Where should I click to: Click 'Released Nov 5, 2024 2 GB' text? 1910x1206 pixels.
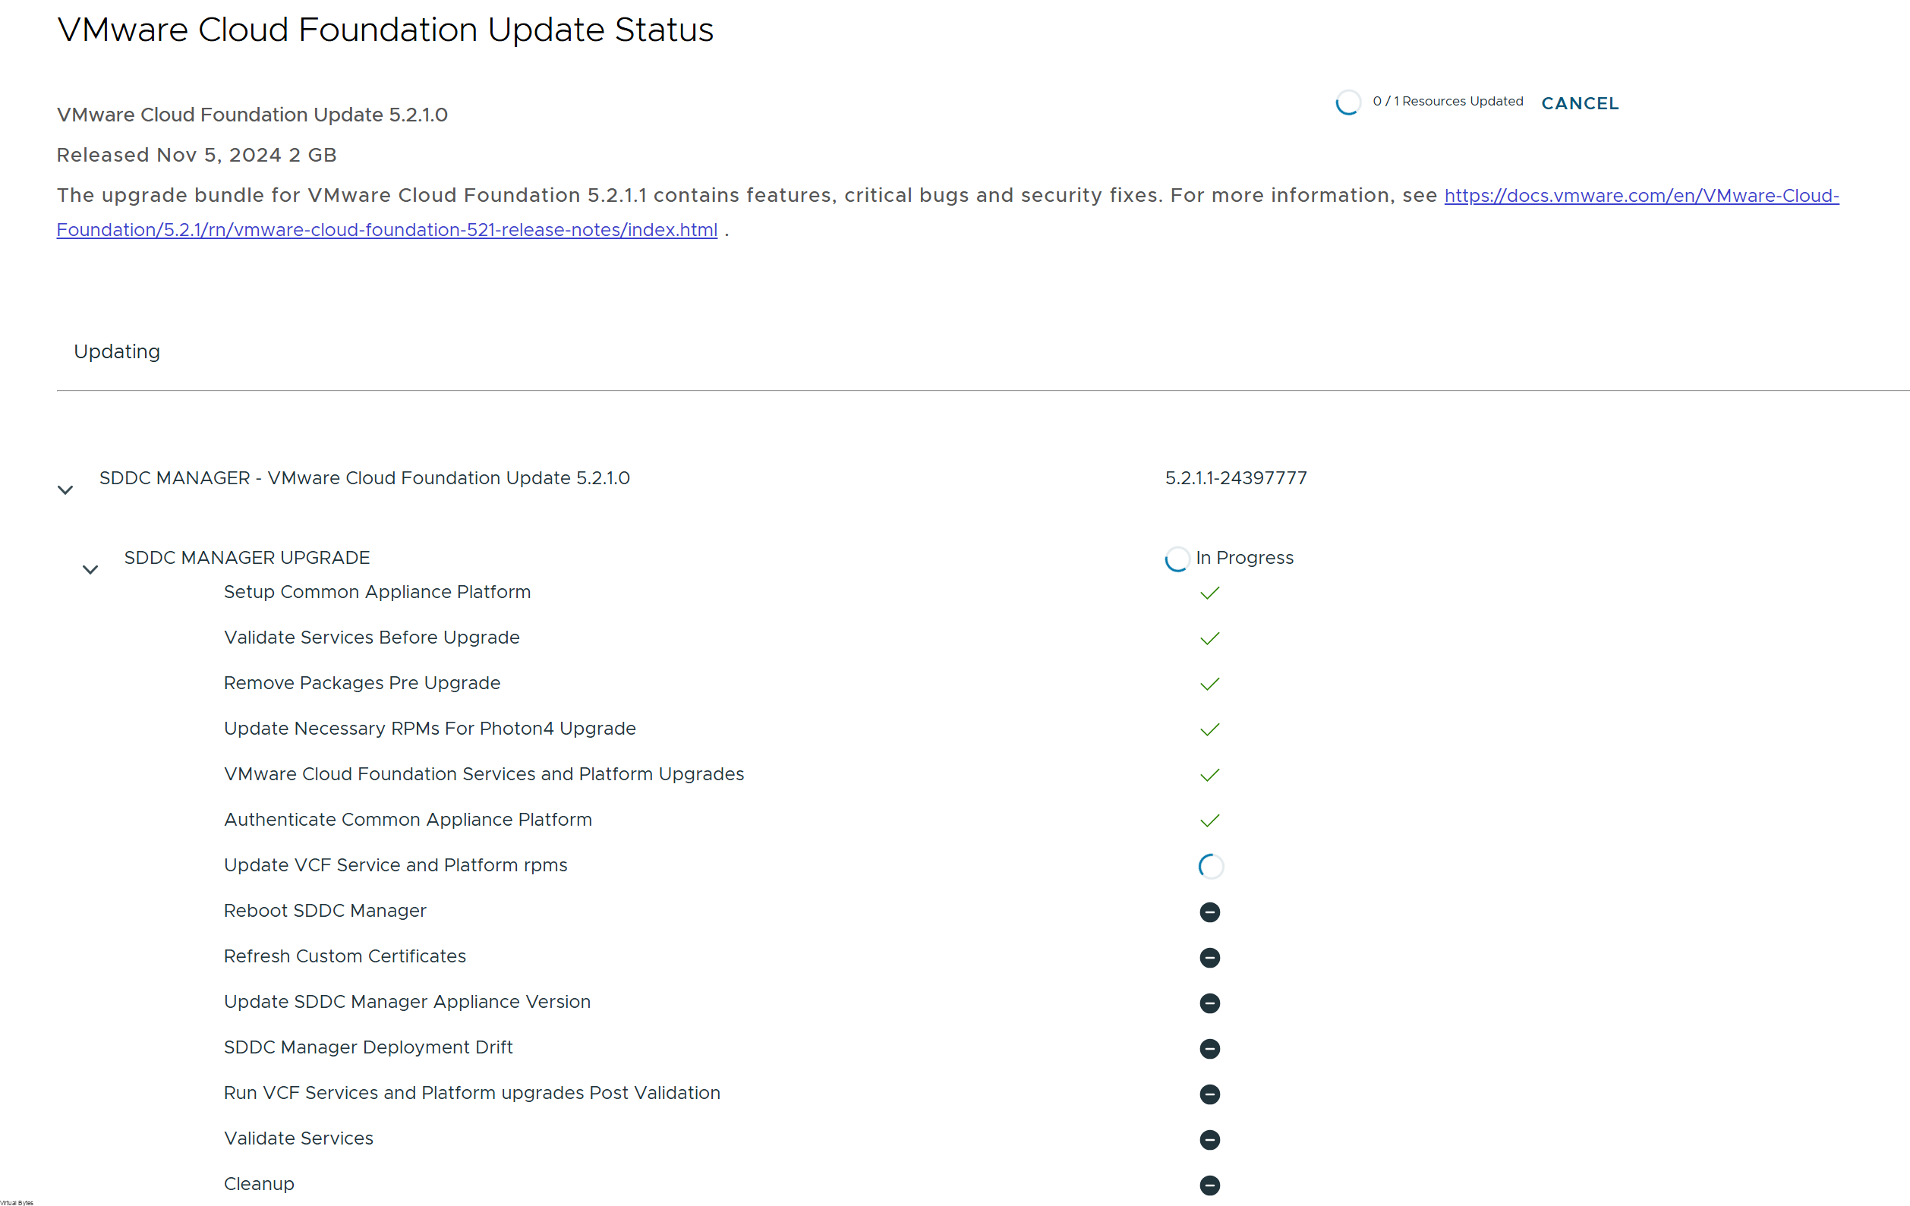click(197, 155)
